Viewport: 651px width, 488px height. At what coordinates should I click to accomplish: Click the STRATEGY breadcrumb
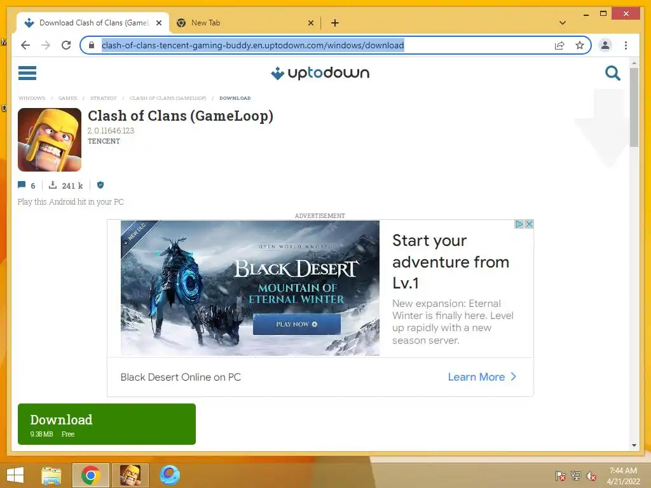(x=104, y=98)
